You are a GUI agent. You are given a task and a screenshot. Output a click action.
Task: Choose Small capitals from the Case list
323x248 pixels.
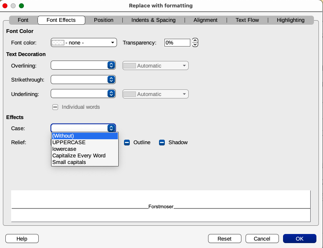coord(85,162)
